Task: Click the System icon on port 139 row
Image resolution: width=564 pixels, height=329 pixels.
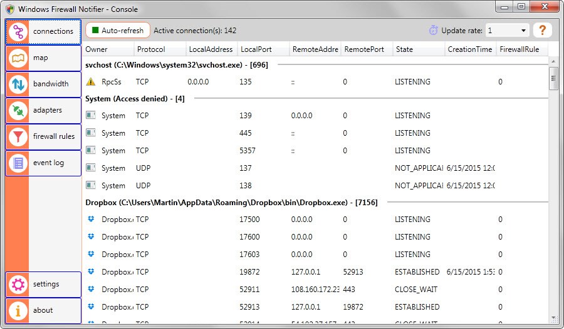Action: pos(91,115)
